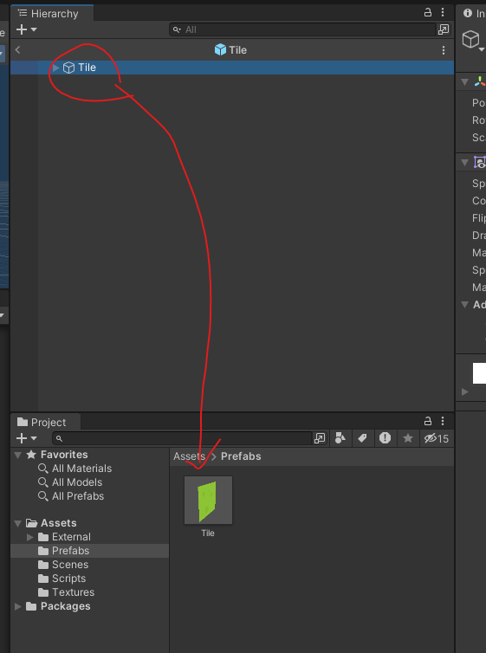Click the Inspector tab info icon

coord(468,13)
